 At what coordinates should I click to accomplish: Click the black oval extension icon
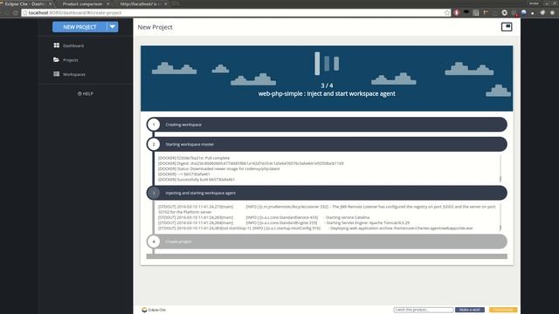pyautogui.click(x=466, y=12)
